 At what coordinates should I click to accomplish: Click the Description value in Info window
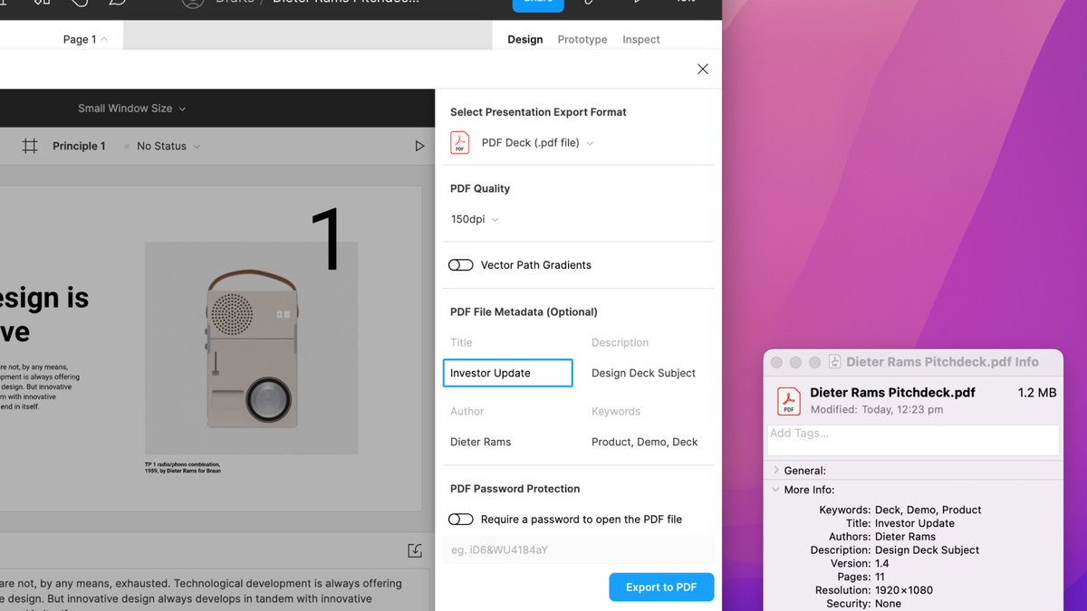coord(928,550)
